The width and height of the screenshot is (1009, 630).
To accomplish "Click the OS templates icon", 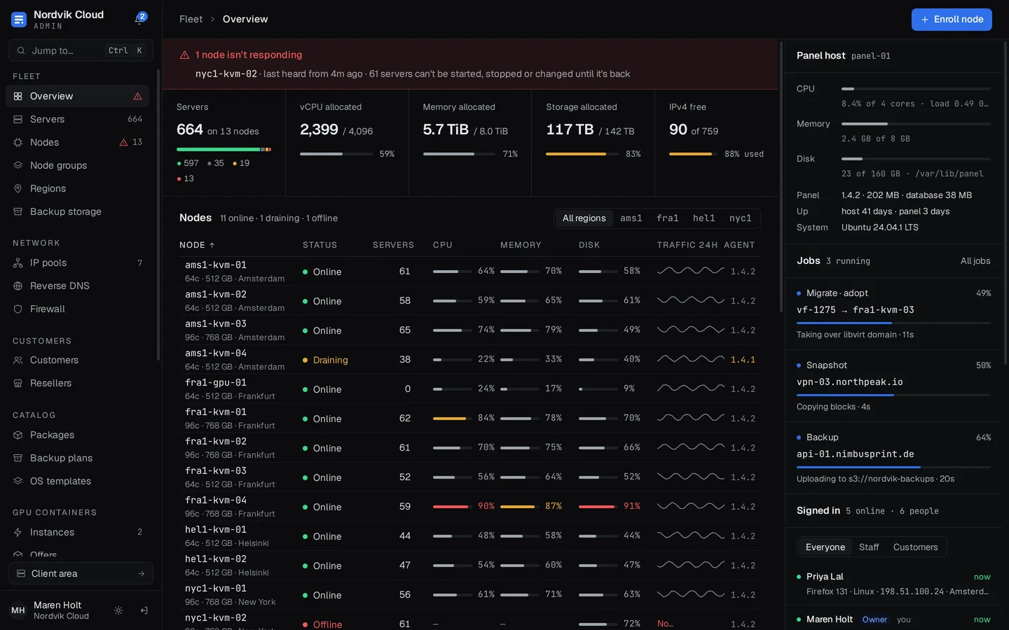I will [18, 481].
